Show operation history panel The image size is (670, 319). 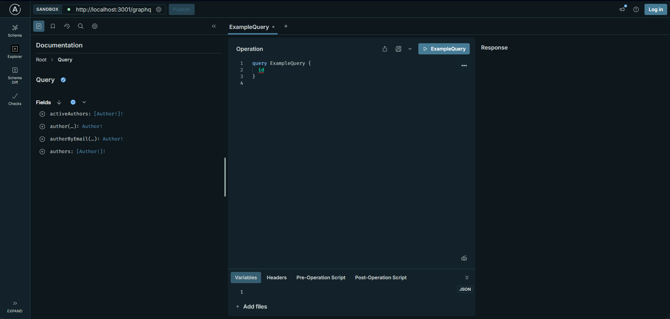click(x=67, y=26)
